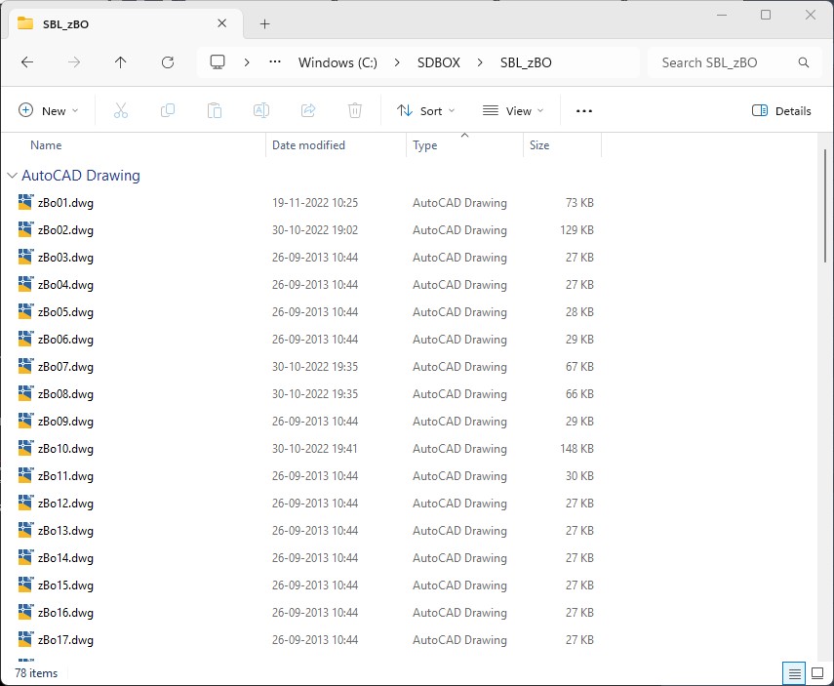Click the This PC monitor icon
The height and width of the screenshot is (686, 834).
pos(218,62)
